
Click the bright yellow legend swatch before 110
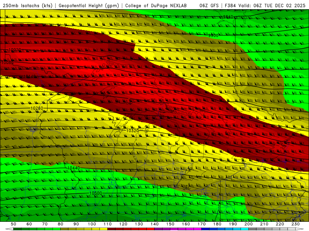104,229
